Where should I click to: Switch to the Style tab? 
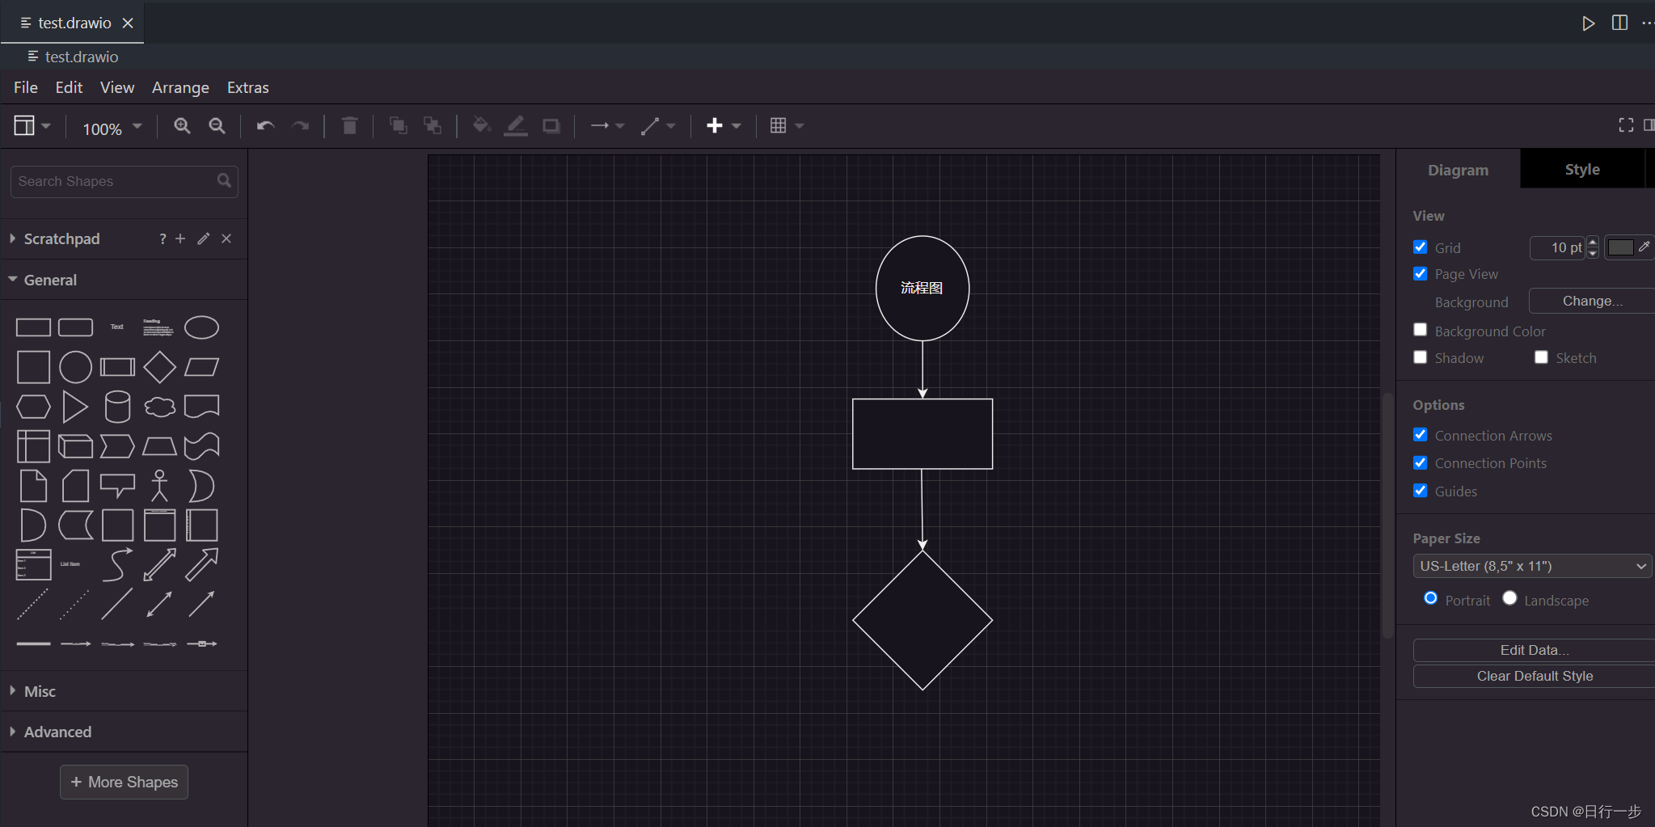1582,170
